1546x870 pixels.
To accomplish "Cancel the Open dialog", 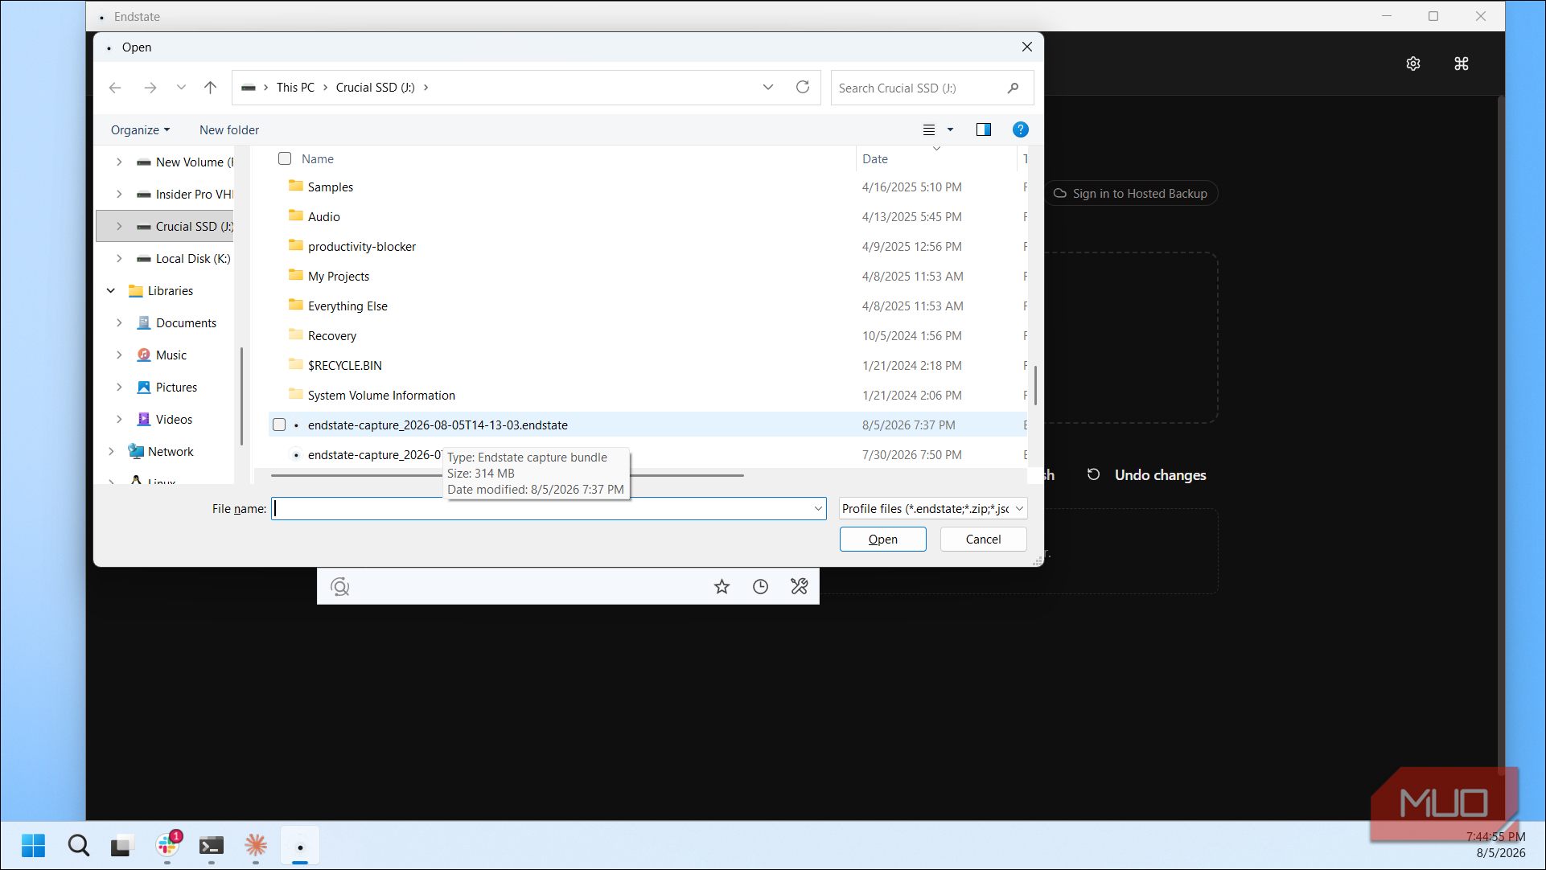I will (983, 540).
